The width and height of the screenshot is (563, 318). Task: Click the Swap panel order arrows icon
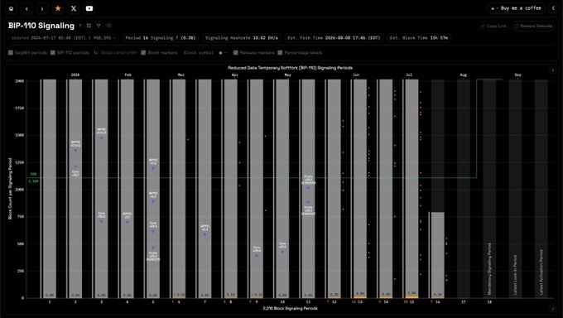coord(96,52)
